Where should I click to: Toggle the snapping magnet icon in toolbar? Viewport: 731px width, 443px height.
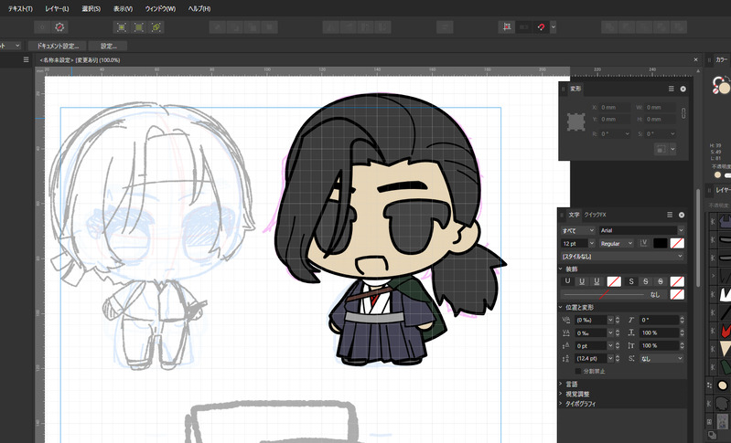coord(541,27)
